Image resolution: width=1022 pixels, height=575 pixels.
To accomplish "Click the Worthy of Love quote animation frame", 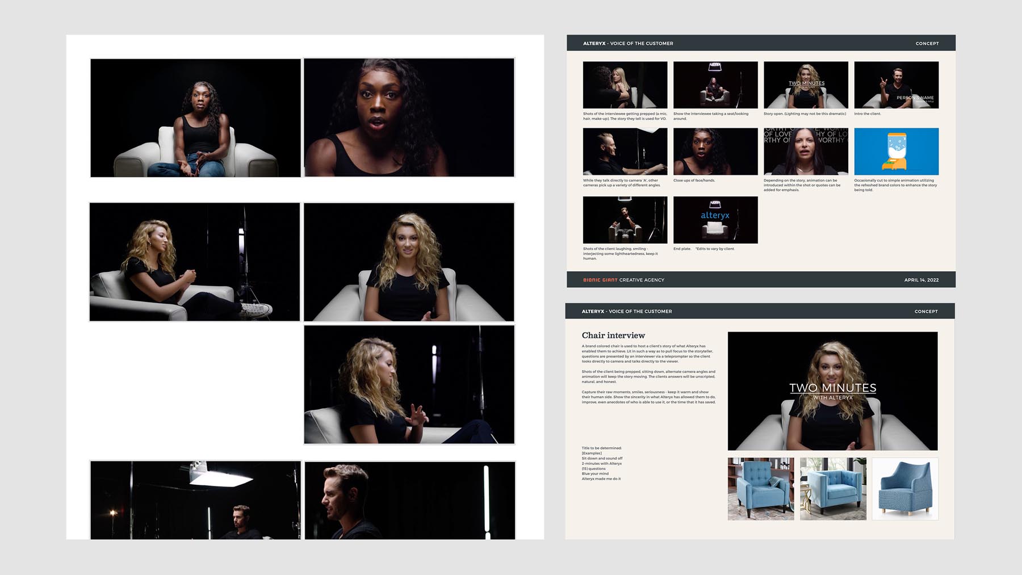I will [806, 152].
